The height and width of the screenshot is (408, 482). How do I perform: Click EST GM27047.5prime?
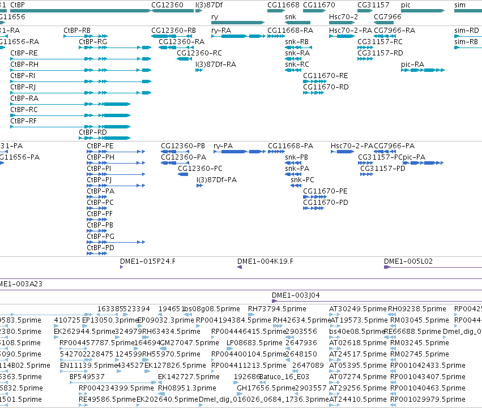coord(163,349)
